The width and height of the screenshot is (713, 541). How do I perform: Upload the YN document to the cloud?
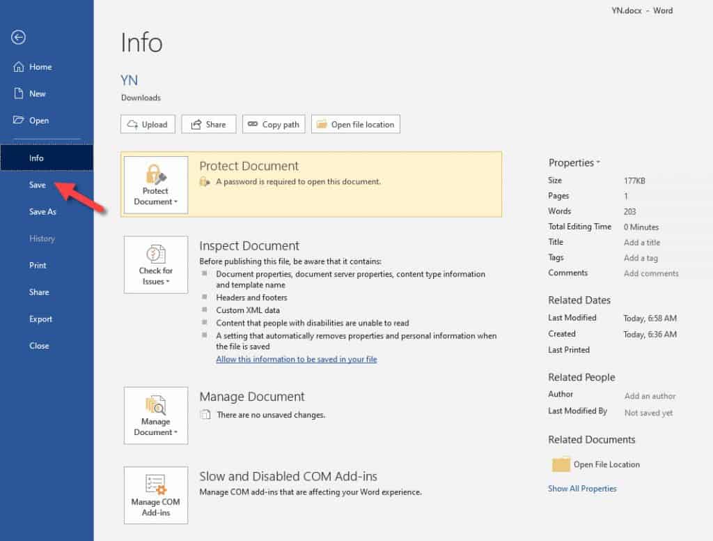click(148, 124)
